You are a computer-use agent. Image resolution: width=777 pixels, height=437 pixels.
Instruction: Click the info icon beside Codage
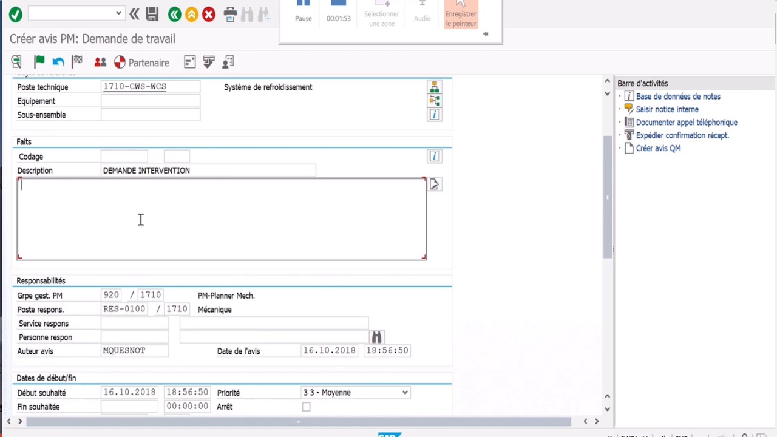pos(435,157)
